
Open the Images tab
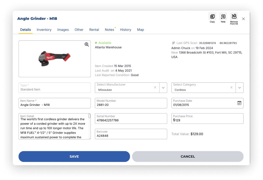tap(63, 30)
